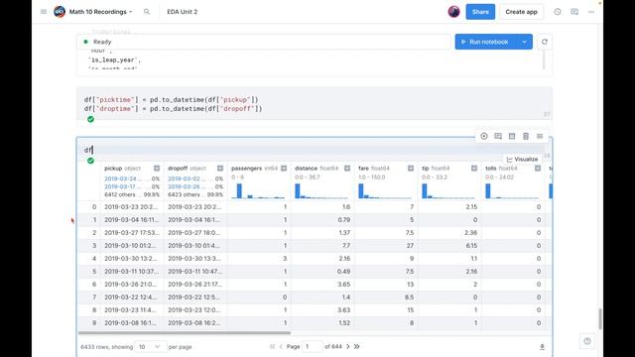Select row 6 fare cell value 13
The height and width of the screenshot is (357, 635).
click(x=386, y=285)
